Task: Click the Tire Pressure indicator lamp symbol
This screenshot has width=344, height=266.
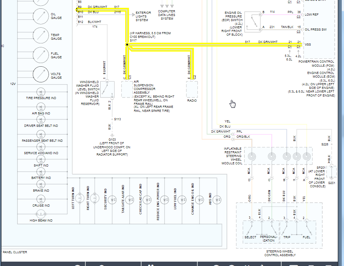Action: [x=41, y=91]
